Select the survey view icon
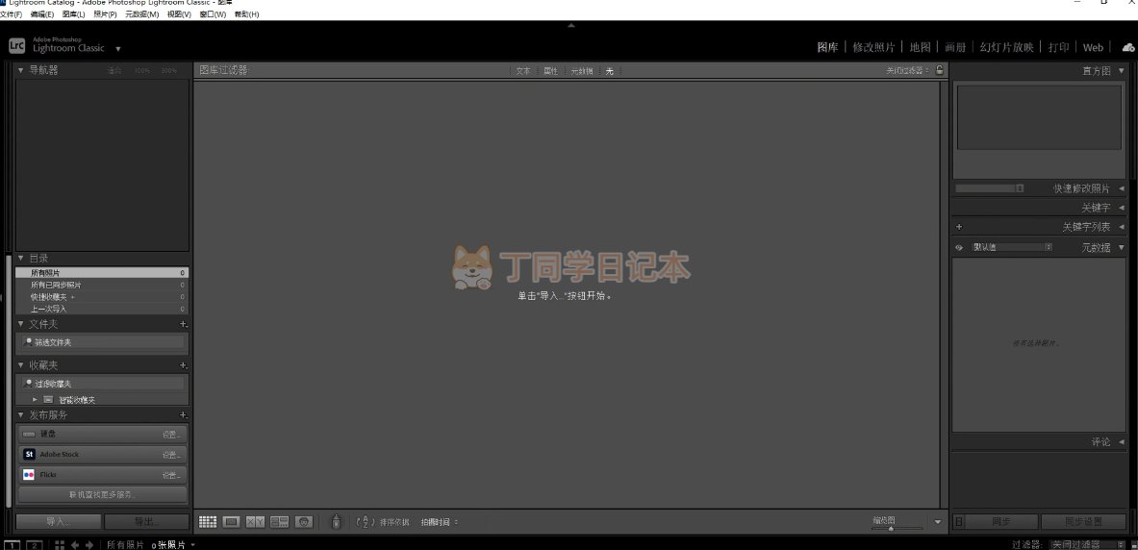 point(279,522)
